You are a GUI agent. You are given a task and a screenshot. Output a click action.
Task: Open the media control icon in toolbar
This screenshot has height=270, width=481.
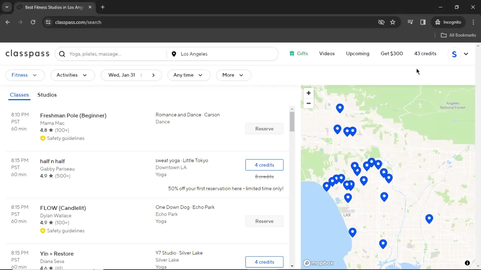[410, 22]
